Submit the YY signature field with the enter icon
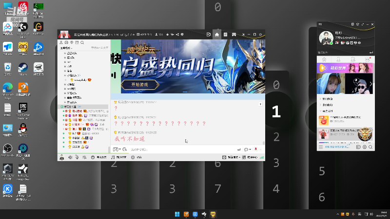390x219 pixels. (x=371, y=53)
